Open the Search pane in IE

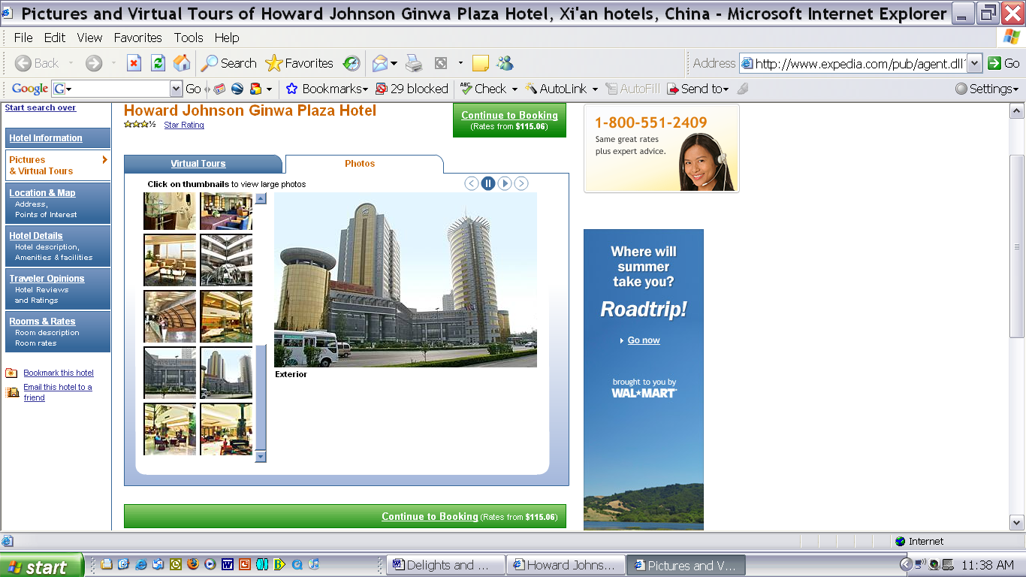[x=228, y=63]
